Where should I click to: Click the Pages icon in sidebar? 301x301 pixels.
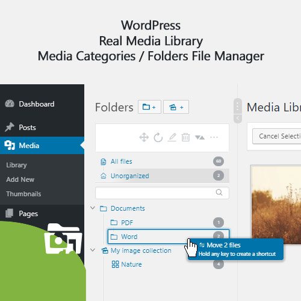[x=10, y=213]
